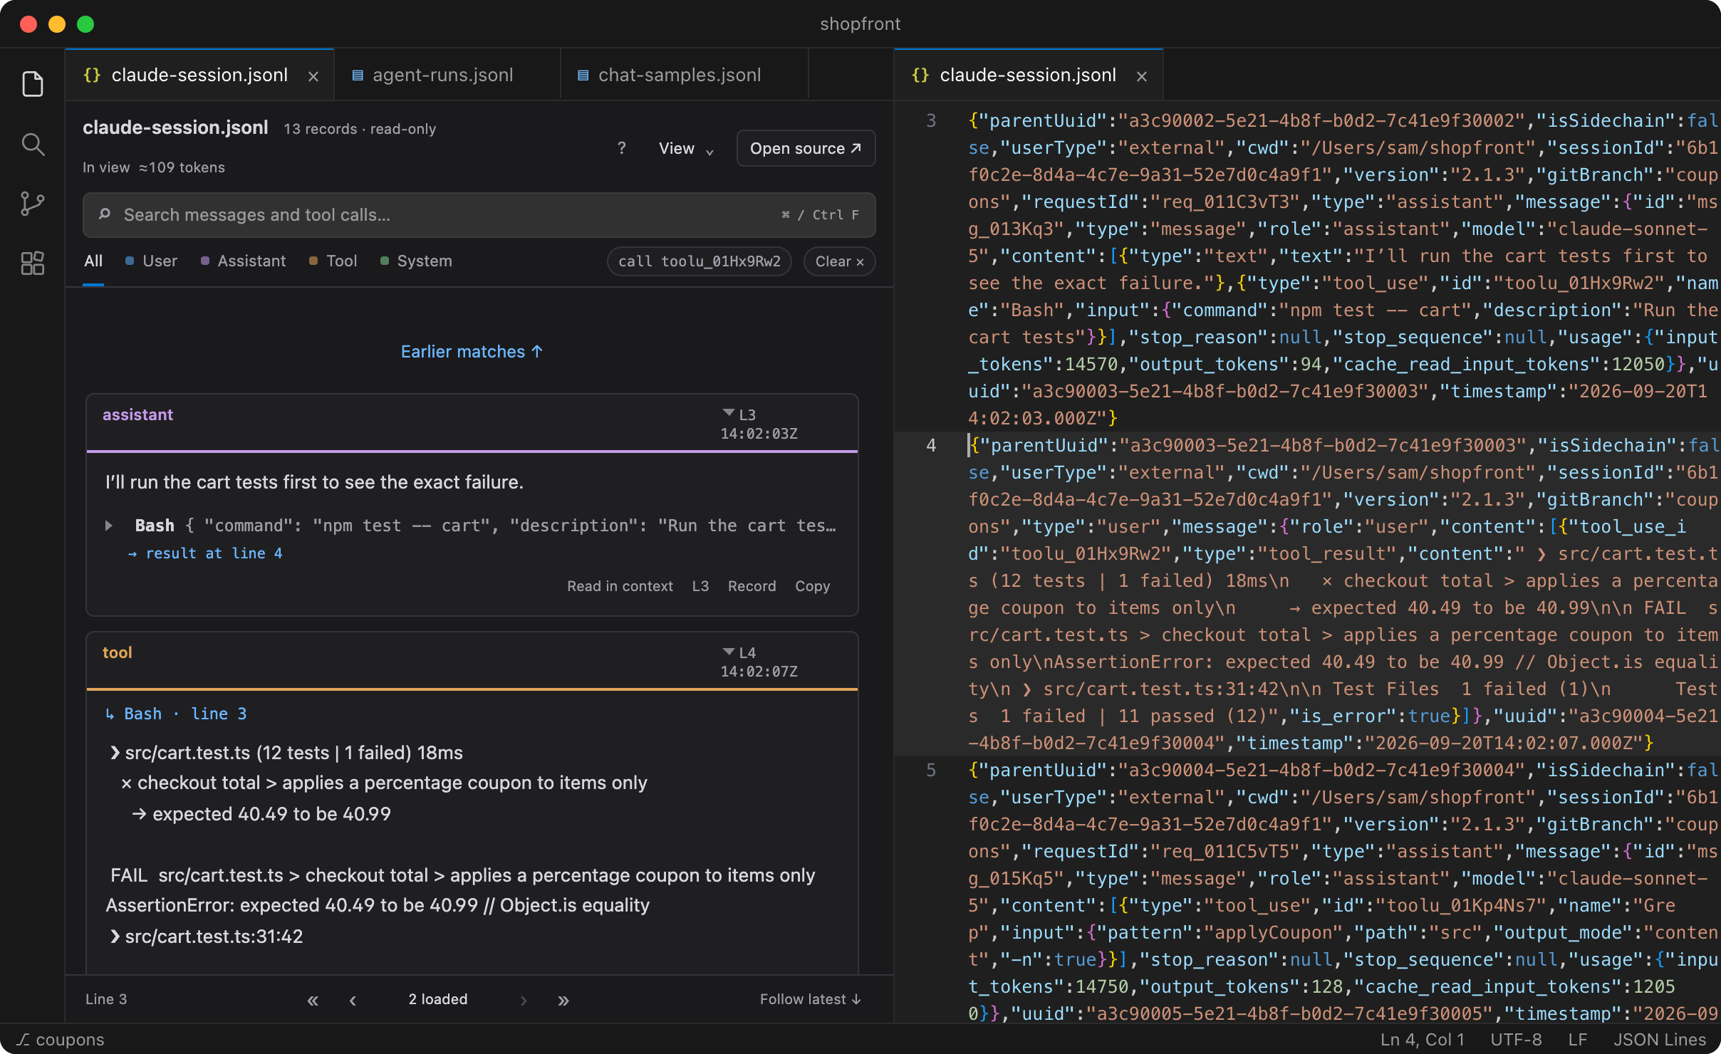Open the Extensions icon in activity bar
Image resolution: width=1721 pixels, height=1054 pixels.
click(x=33, y=263)
